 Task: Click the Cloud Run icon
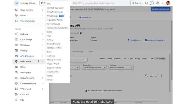(16, 94)
